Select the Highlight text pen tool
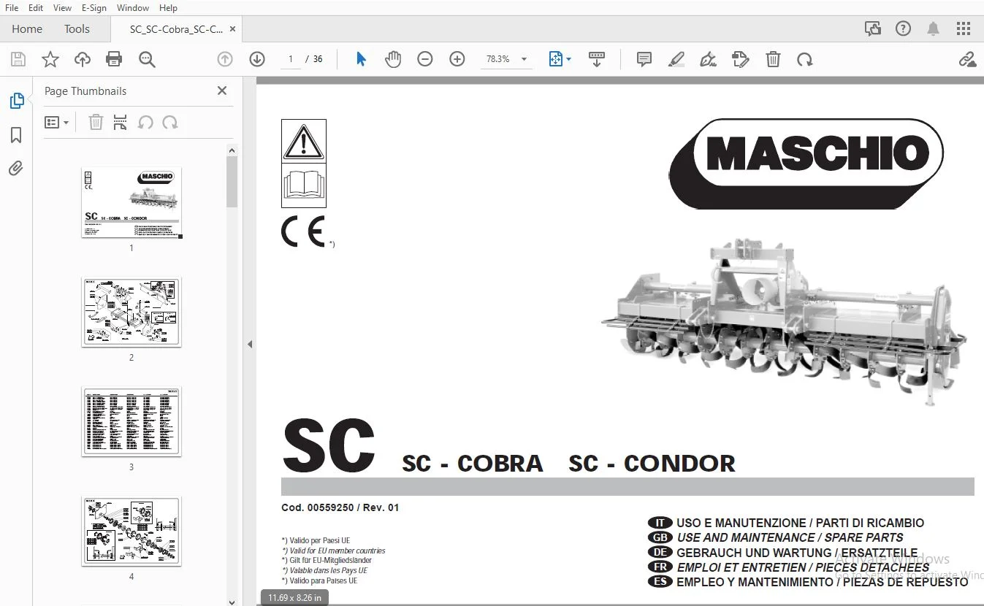Image resolution: width=984 pixels, height=606 pixels. click(676, 59)
